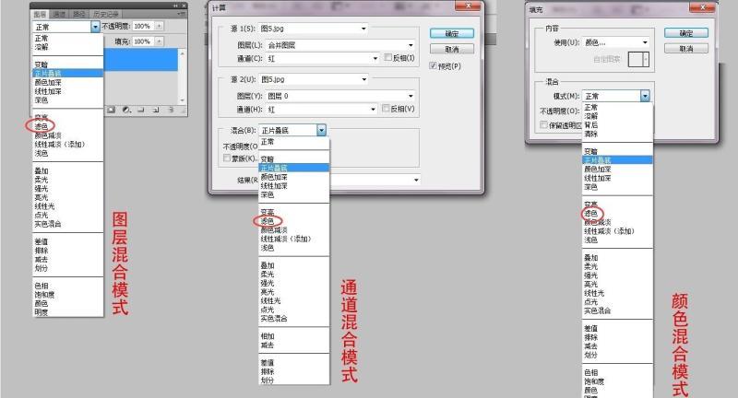This screenshot has height=398, width=738.
Task: Click 确定 in the 填充 dialog
Action: 686,33
